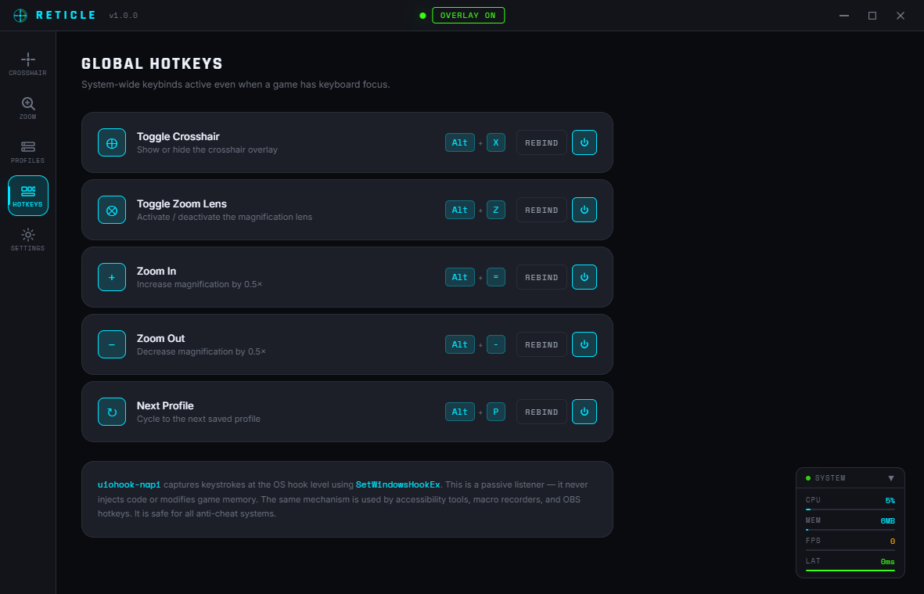Disable the Zoom In hotkey power button
The width and height of the screenshot is (924, 594).
click(x=584, y=277)
